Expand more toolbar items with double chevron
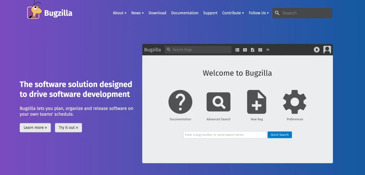Screen dimensions: 365x175 268,50
